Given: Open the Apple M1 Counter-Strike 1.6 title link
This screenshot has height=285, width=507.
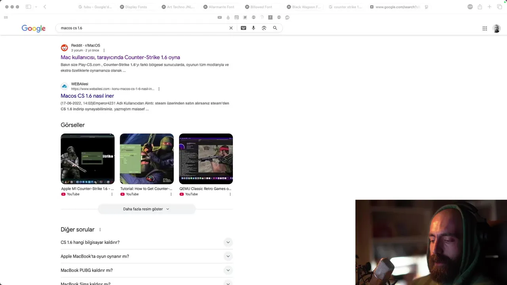Looking at the screenshot, I should coord(88,189).
